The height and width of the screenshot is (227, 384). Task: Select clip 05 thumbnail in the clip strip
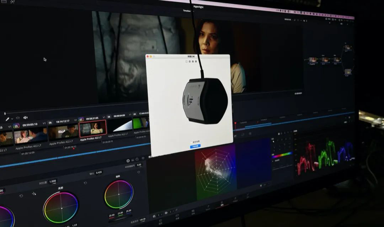(31, 136)
